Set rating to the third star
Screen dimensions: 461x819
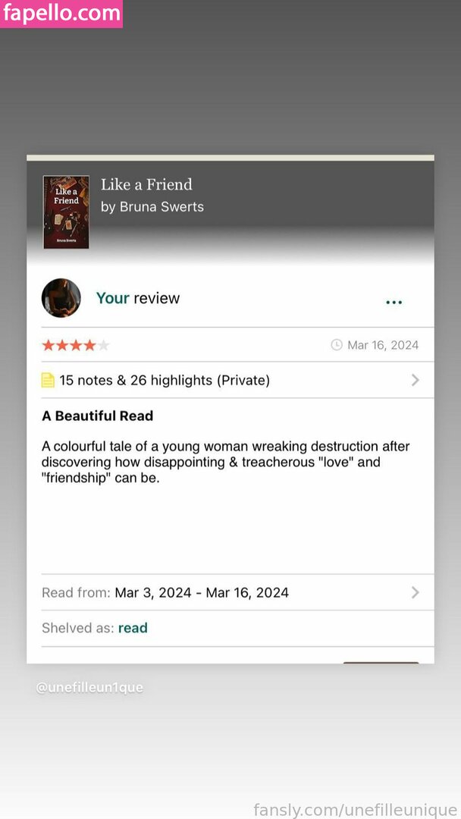point(77,345)
